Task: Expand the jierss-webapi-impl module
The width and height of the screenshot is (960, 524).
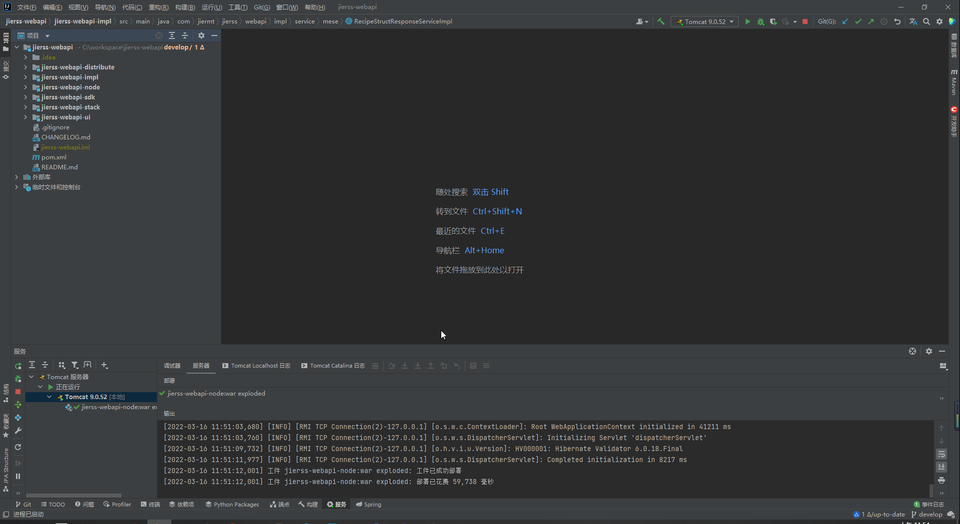Action: [x=25, y=77]
